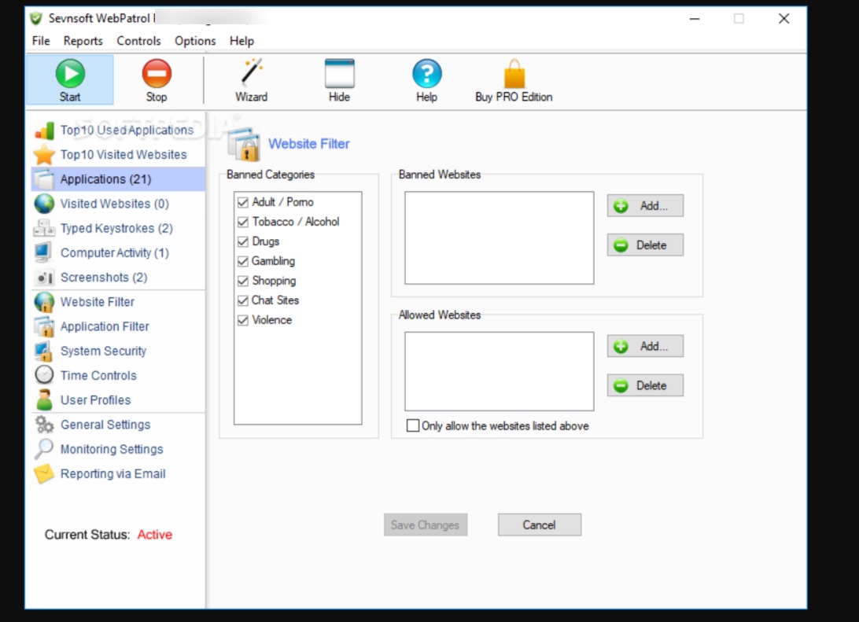Screen dimensions: 859x622
Task: Click the Save Changes button
Action: pos(426,524)
